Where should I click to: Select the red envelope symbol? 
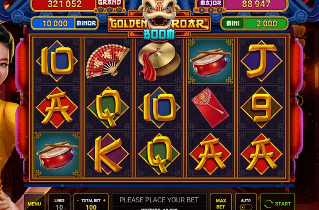(x=210, y=107)
